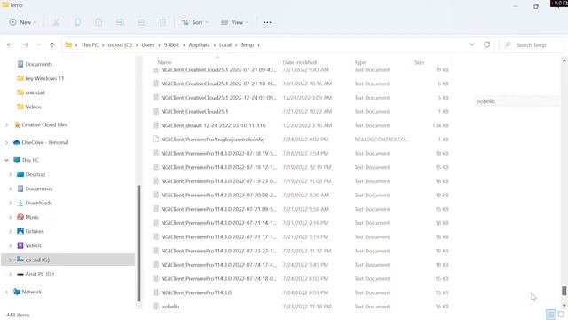This screenshot has width=568, height=320.
Task: Select the oobelib text document row
Action: 301,306
